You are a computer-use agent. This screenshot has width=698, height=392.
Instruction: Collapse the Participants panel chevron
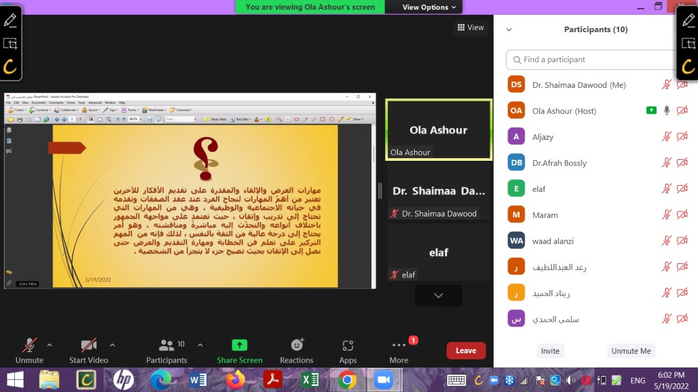point(509,30)
